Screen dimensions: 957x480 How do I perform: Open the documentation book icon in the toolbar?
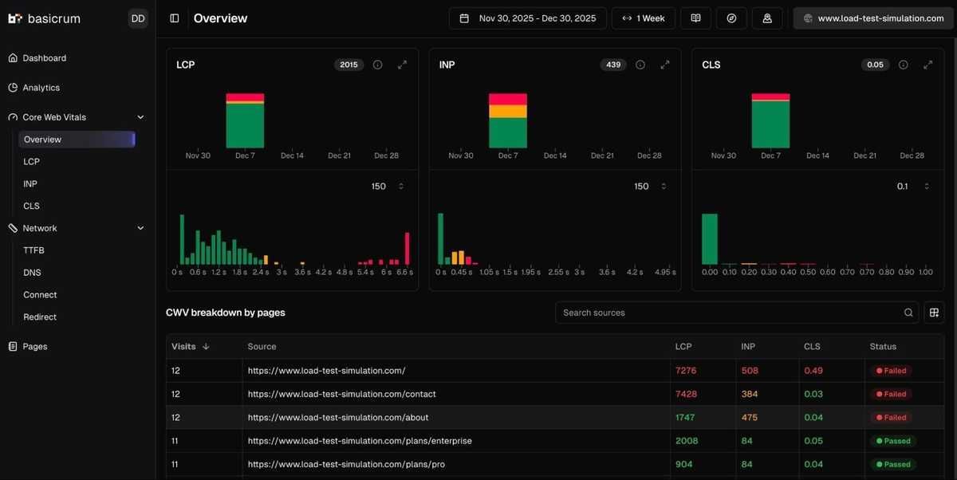[695, 17]
